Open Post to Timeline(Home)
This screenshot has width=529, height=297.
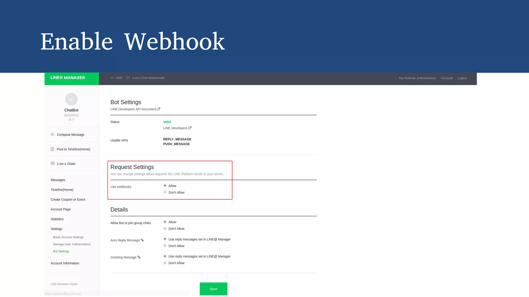(73, 149)
